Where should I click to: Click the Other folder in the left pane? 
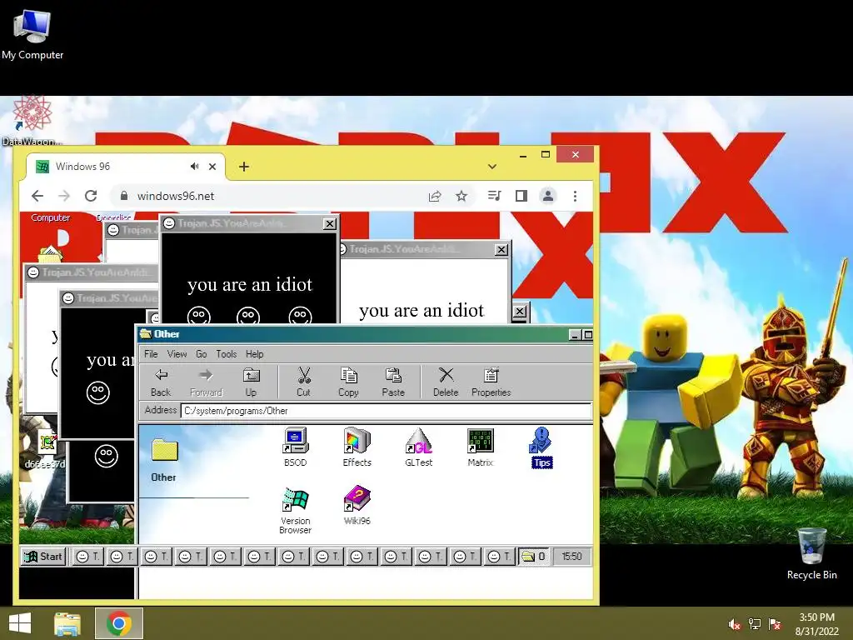click(164, 460)
